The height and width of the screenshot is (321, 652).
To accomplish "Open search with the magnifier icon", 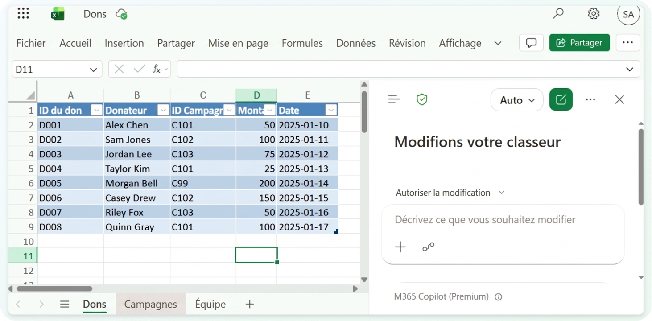I will (558, 14).
